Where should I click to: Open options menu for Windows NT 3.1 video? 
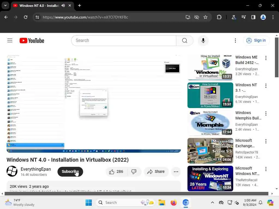click(266, 86)
